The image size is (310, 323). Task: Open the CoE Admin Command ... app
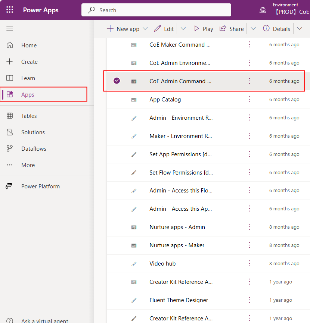pos(180,81)
